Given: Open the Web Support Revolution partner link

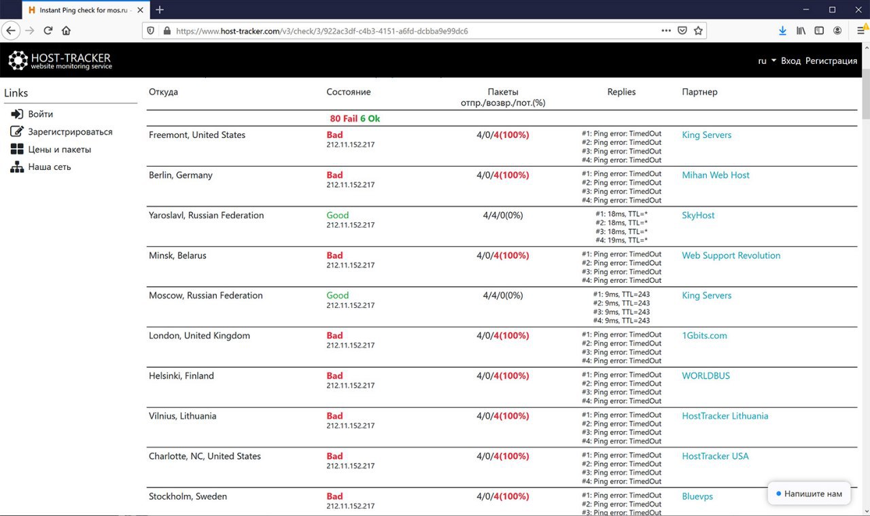Looking at the screenshot, I should point(731,255).
